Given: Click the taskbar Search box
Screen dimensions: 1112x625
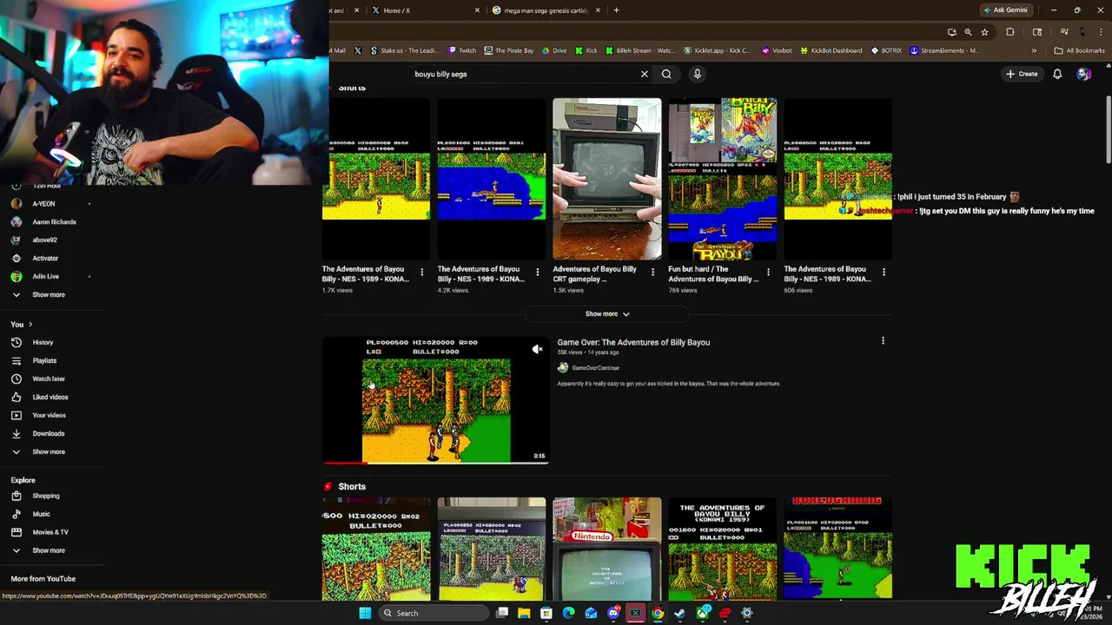Looking at the screenshot, I should coord(434,613).
